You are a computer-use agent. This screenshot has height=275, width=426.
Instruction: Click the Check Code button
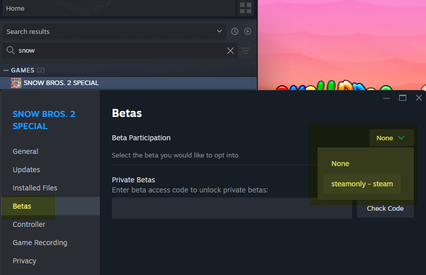click(385, 209)
